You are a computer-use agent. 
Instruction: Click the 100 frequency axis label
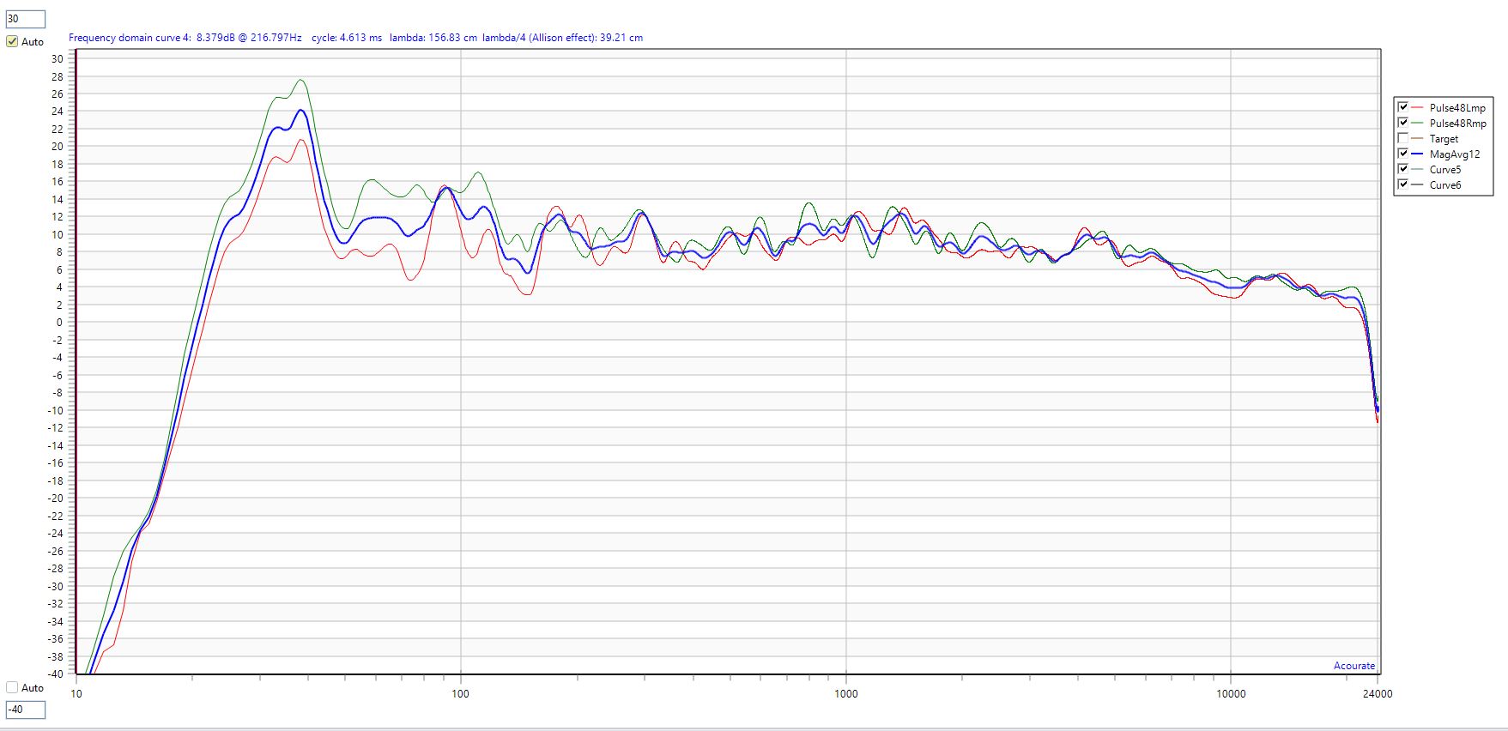pyautogui.click(x=461, y=693)
